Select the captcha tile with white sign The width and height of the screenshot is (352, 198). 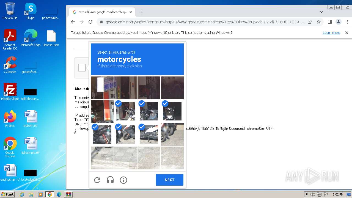coord(102,88)
